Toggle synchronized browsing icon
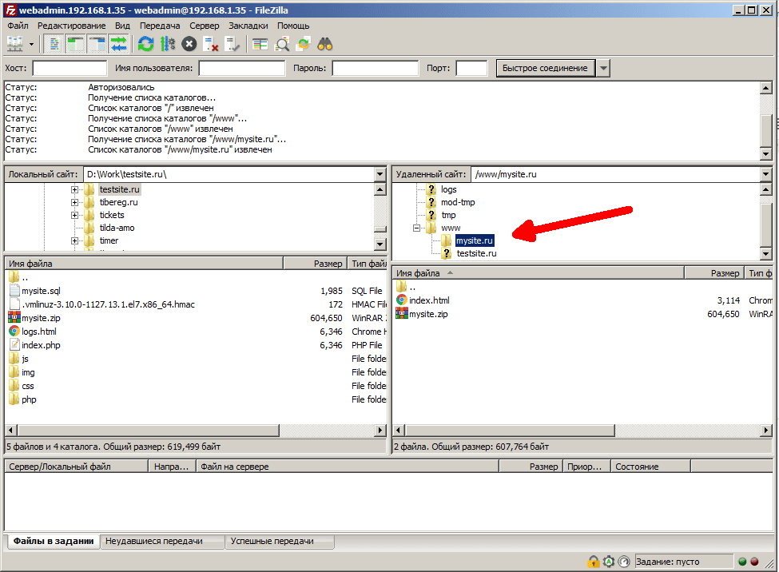 303,44
